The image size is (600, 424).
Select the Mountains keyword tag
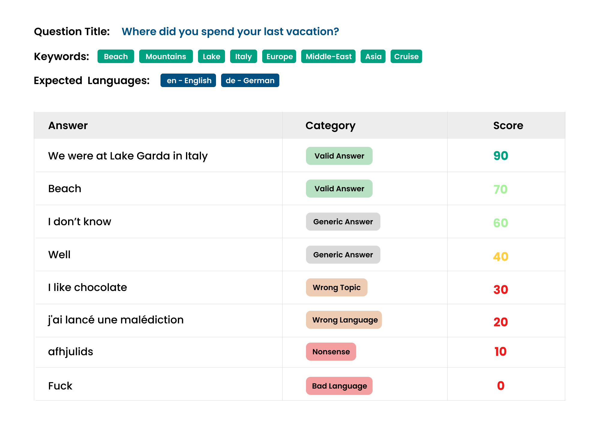(x=166, y=56)
